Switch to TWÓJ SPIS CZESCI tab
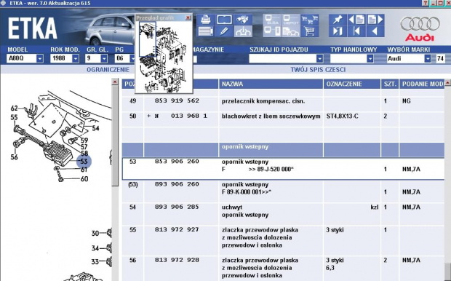The width and height of the screenshot is (451, 281). 318,70
